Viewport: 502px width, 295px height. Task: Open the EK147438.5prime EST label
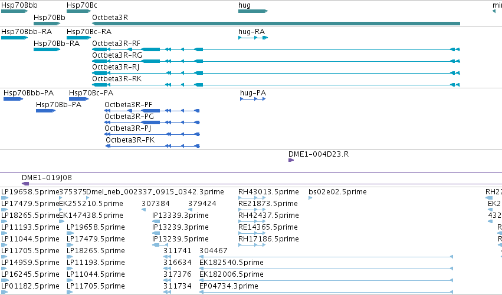(91, 216)
